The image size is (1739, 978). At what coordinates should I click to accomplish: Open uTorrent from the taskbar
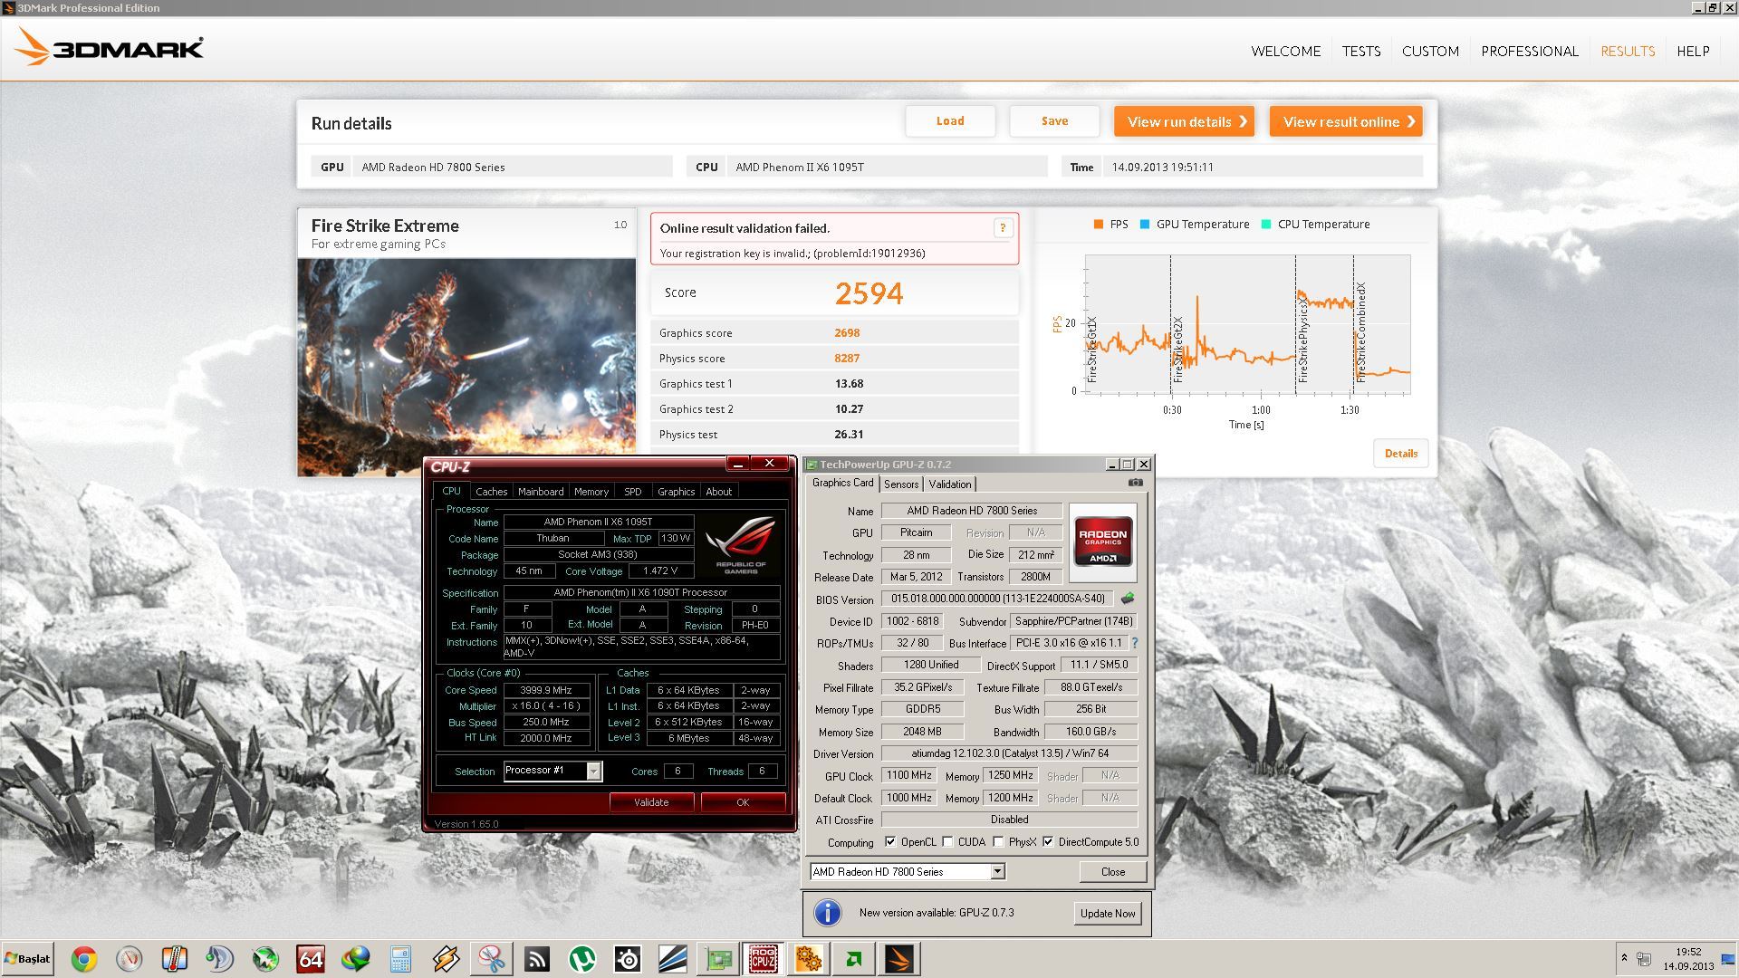click(x=582, y=959)
